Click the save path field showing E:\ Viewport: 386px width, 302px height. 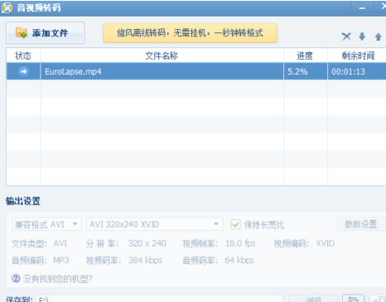(159, 300)
